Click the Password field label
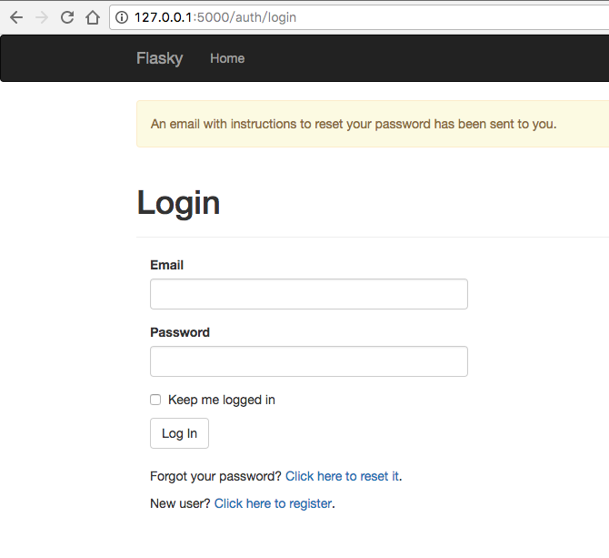This screenshot has height=558, width=609. pyautogui.click(x=180, y=332)
